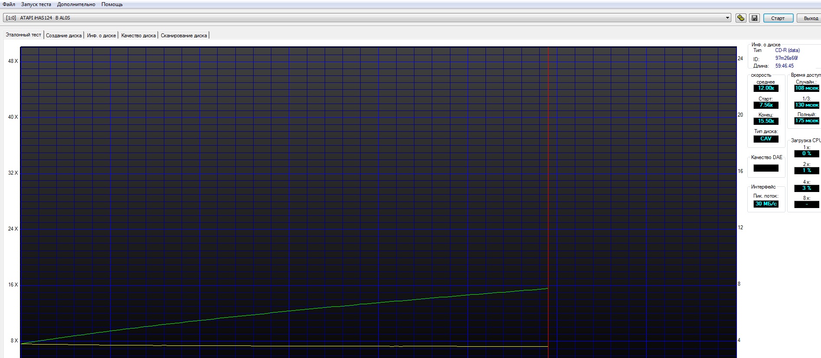Click the empty CPU load 8x field
The width and height of the screenshot is (821, 358).
tap(807, 204)
